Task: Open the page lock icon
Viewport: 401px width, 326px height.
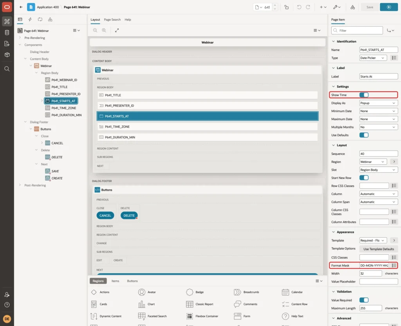Action: (x=286, y=7)
